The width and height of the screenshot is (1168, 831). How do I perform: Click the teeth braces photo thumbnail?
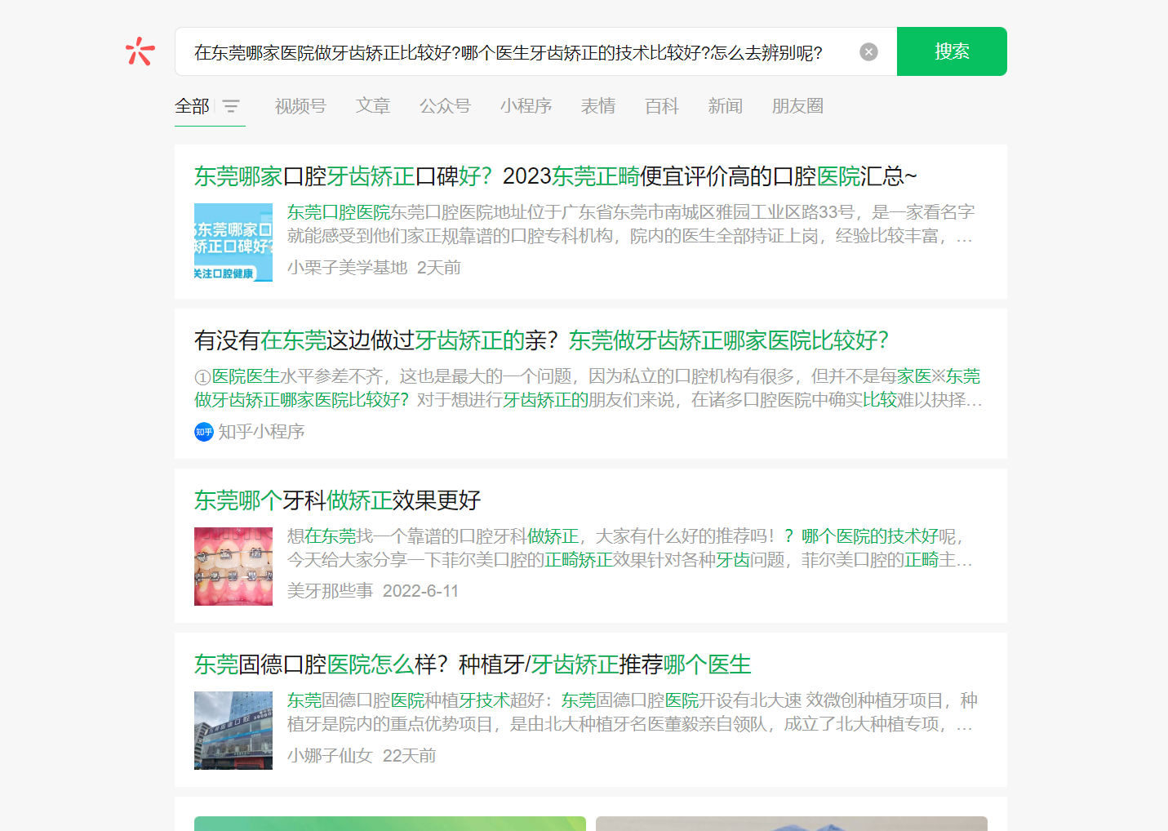pyautogui.click(x=233, y=567)
